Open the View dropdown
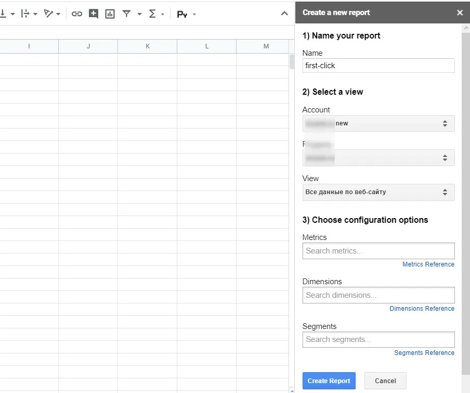Image resolution: width=470 pixels, height=393 pixels. [378, 192]
